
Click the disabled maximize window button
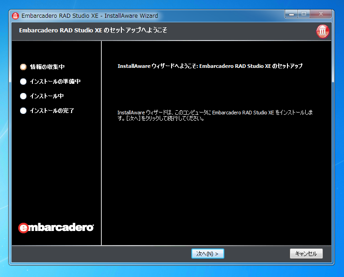(x=304, y=14)
